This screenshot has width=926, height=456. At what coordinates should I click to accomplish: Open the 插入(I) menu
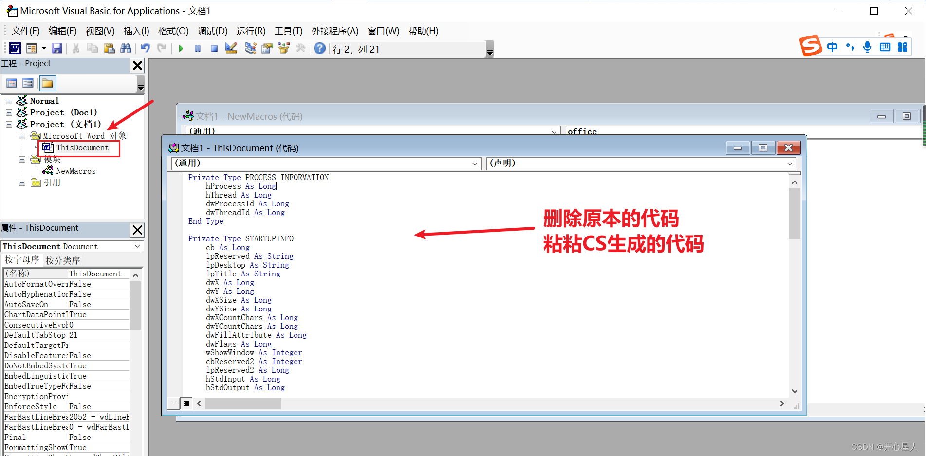136,31
